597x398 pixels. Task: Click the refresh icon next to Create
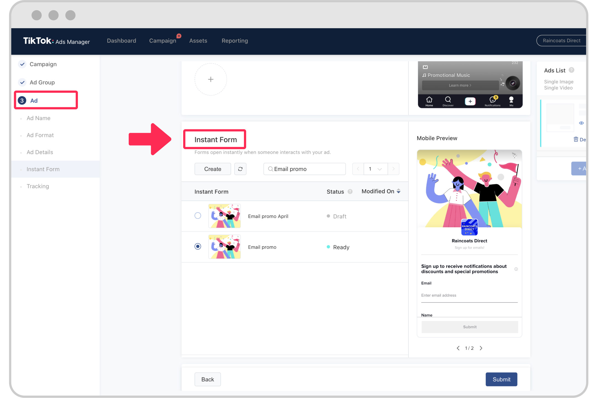coord(240,169)
